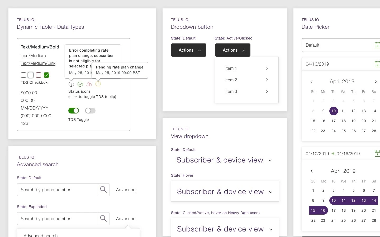Click the pending clock status icon

98,84
